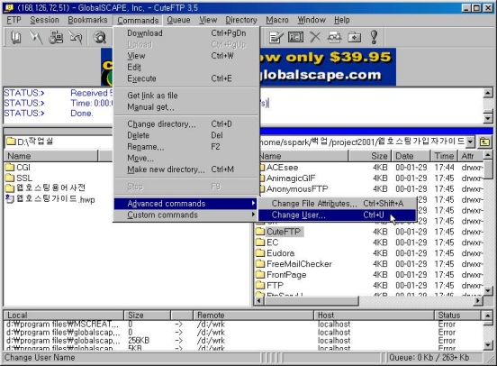Choose Manual get... menu entry

point(185,107)
